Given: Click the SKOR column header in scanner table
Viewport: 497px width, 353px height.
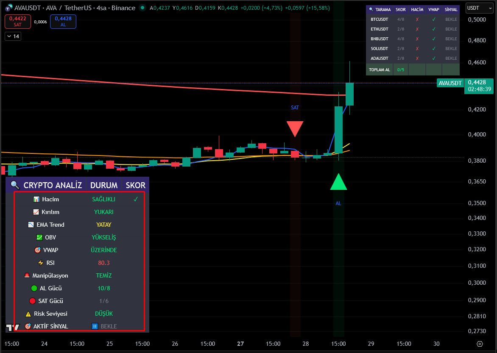Looking at the screenshot, I should tap(401, 9).
